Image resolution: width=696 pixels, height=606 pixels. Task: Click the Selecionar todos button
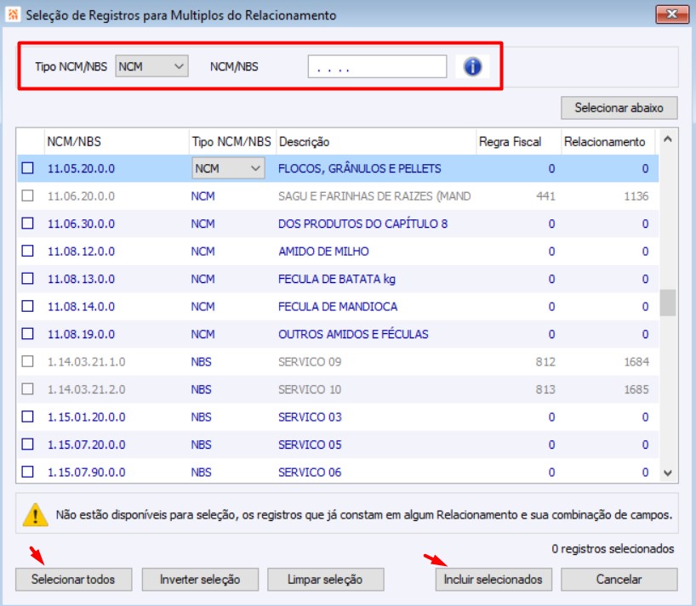(73, 580)
